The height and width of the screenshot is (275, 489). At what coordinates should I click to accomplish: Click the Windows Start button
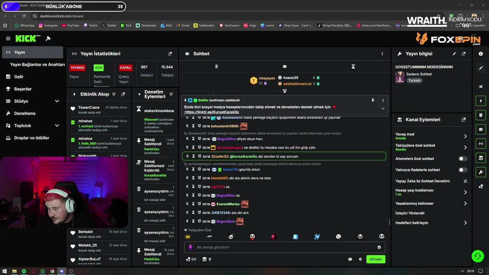point(5,271)
